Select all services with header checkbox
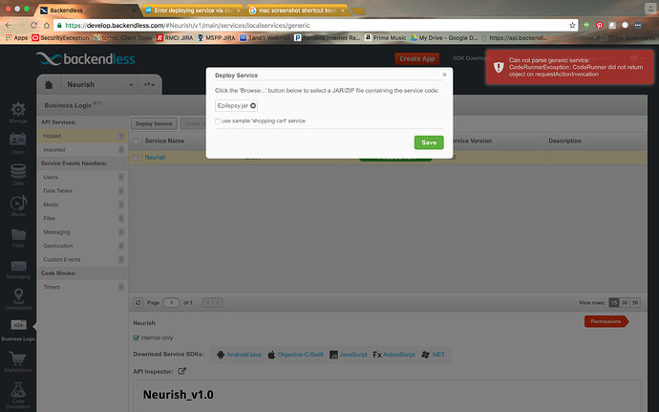This screenshot has height=412, width=659. tap(136, 141)
